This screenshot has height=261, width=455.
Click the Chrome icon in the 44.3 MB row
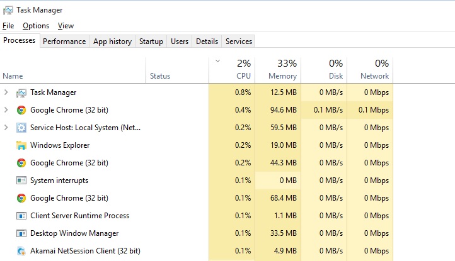tap(21, 163)
